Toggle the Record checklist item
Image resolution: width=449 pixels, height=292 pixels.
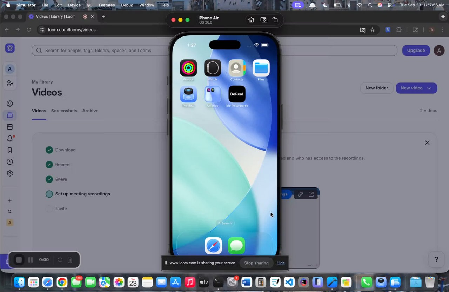click(x=49, y=165)
